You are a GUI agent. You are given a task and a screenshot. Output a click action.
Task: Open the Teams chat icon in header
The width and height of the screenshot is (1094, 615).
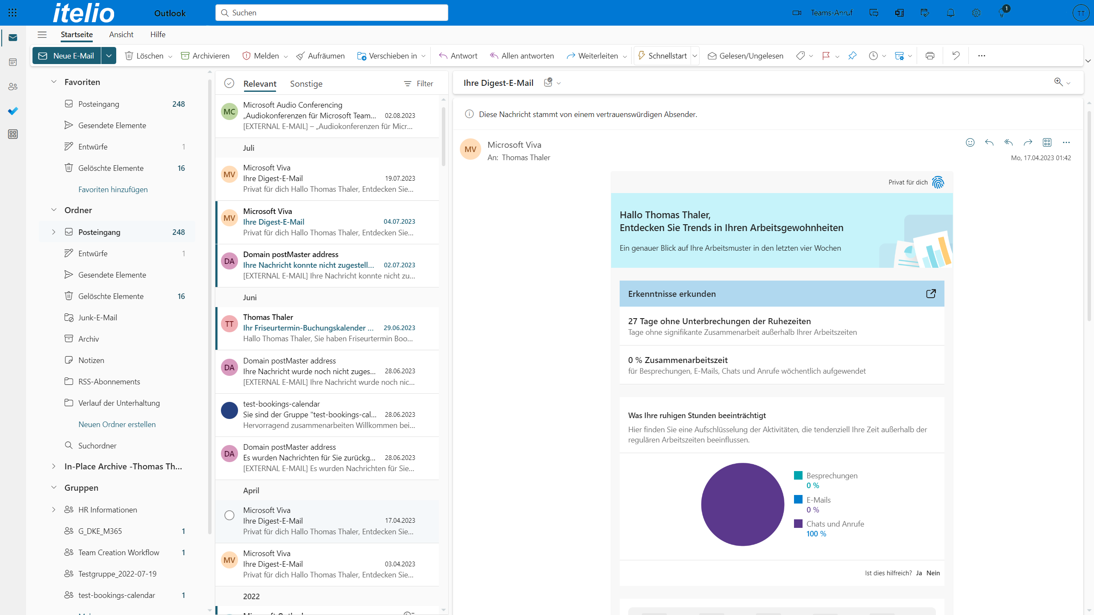pos(874,13)
